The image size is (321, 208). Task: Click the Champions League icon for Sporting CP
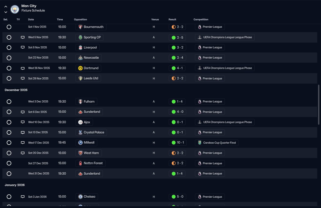(x=200, y=37)
